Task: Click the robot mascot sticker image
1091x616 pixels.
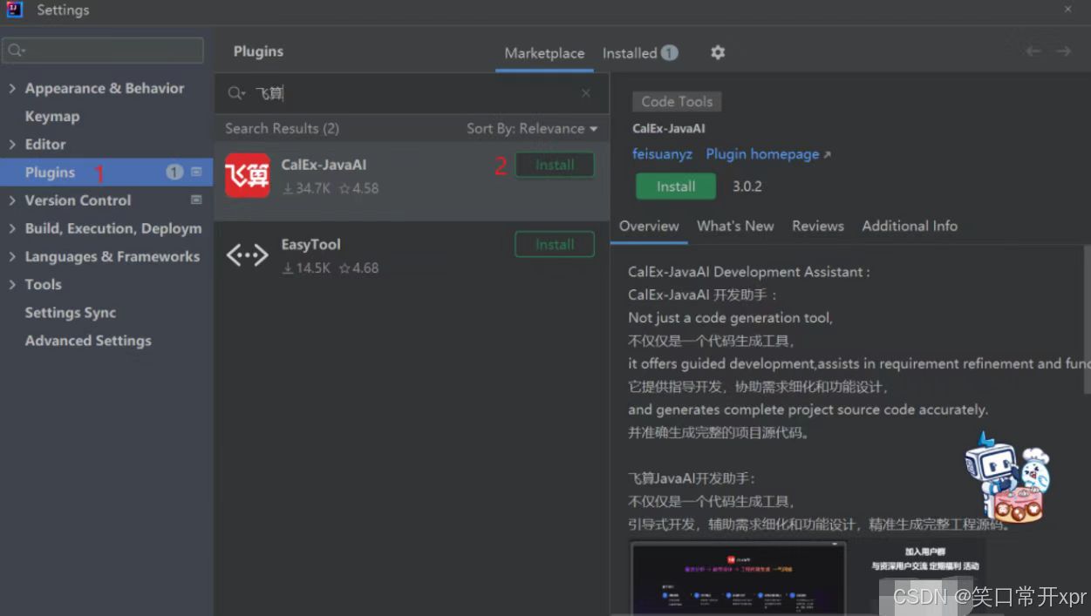Action: 1007,477
